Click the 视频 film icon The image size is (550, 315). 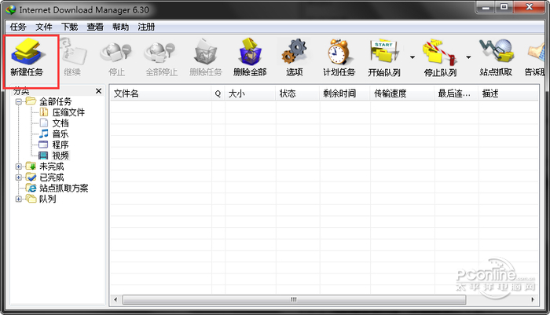(43, 156)
